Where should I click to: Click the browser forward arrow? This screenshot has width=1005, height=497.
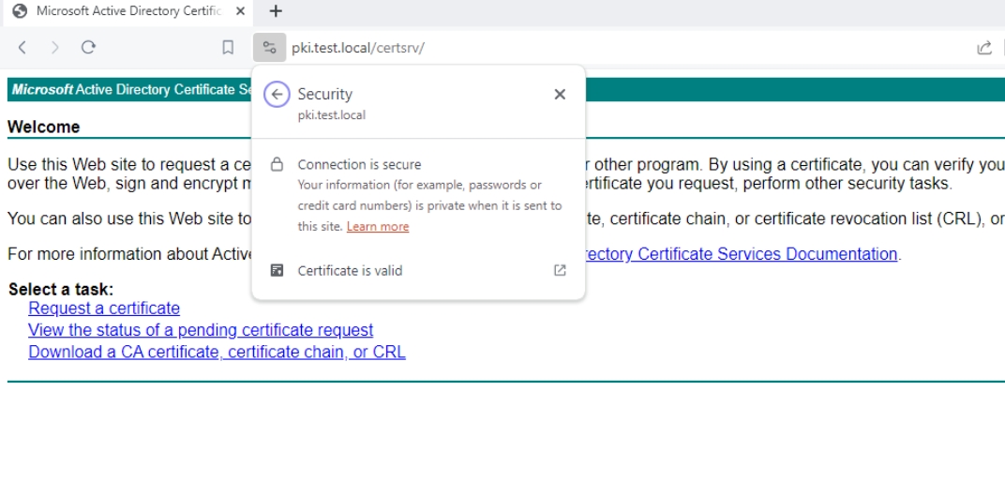(55, 48)
